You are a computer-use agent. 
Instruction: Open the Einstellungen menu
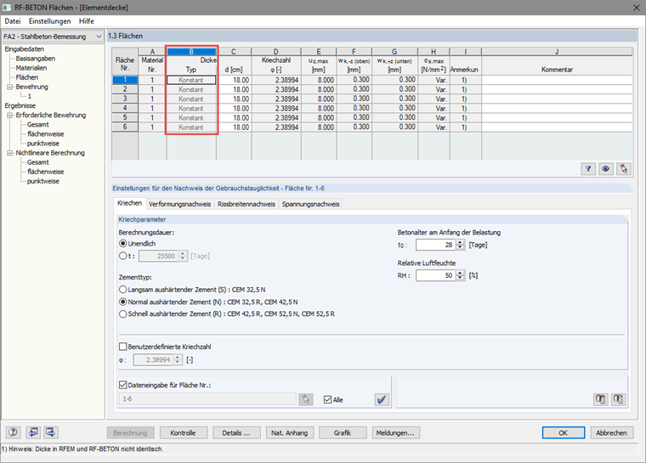(50, 21)
